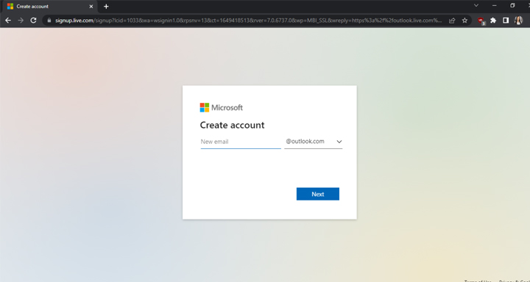Minimize the browser window

[x=495, y=5]
